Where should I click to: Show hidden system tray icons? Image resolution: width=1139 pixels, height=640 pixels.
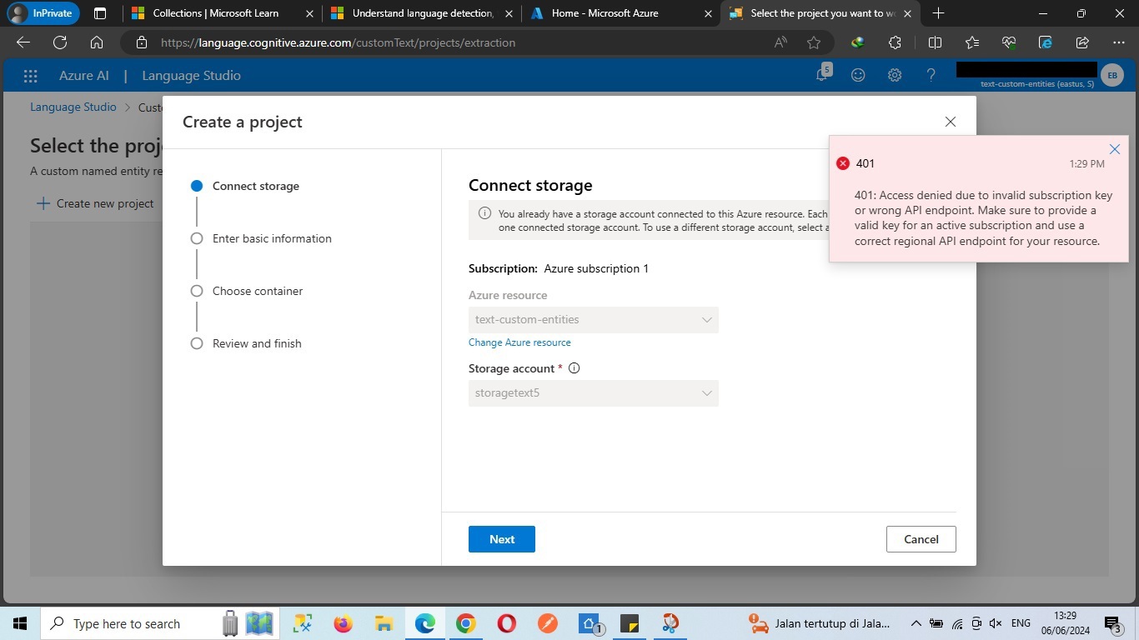(916, 623)
